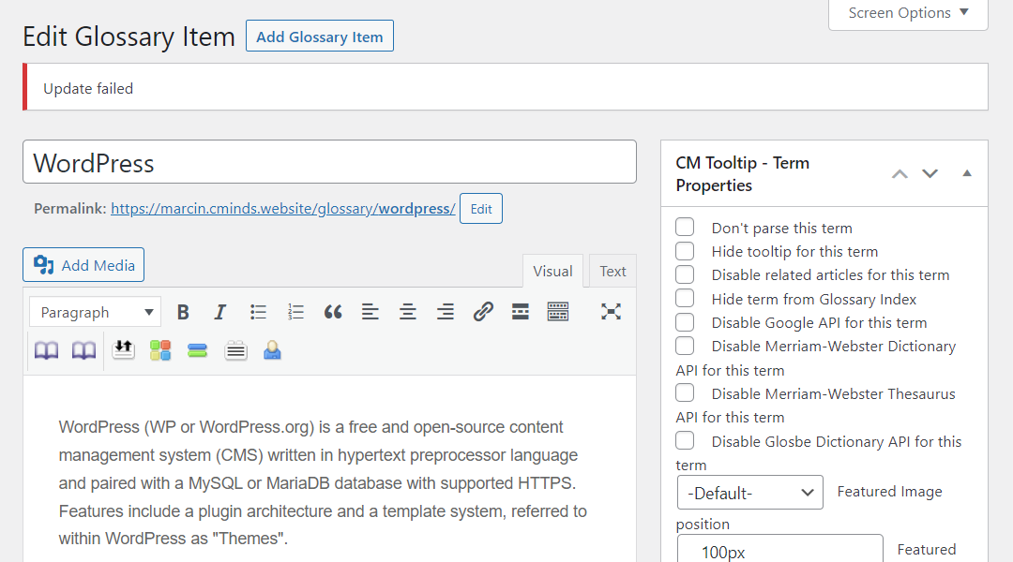Click Add Glossary Item button
This screenshot has width=1013, height=562.
point(320,37)
